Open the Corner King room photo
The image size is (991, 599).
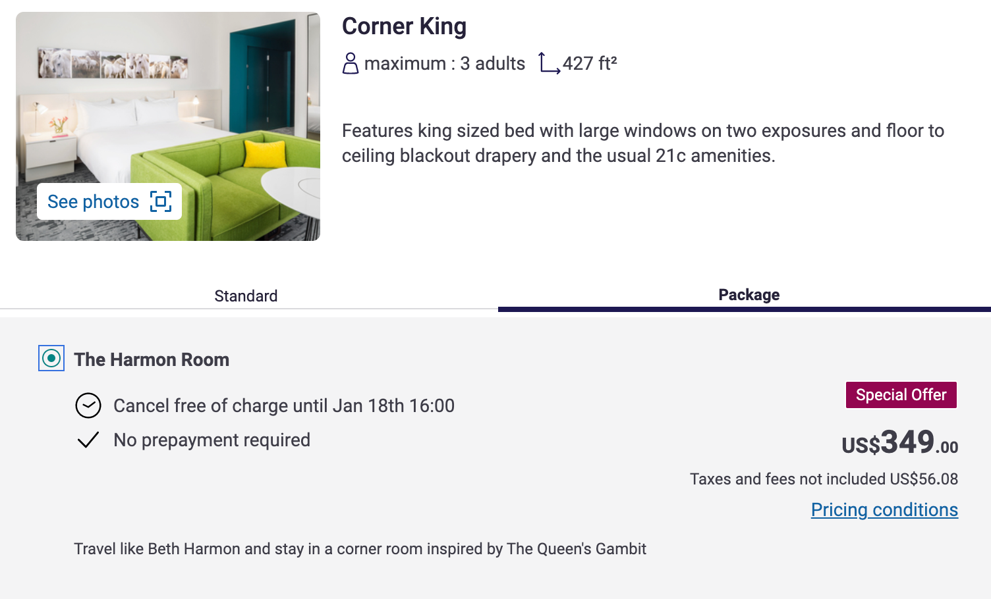pyautogui.click(x=168, y=99)
